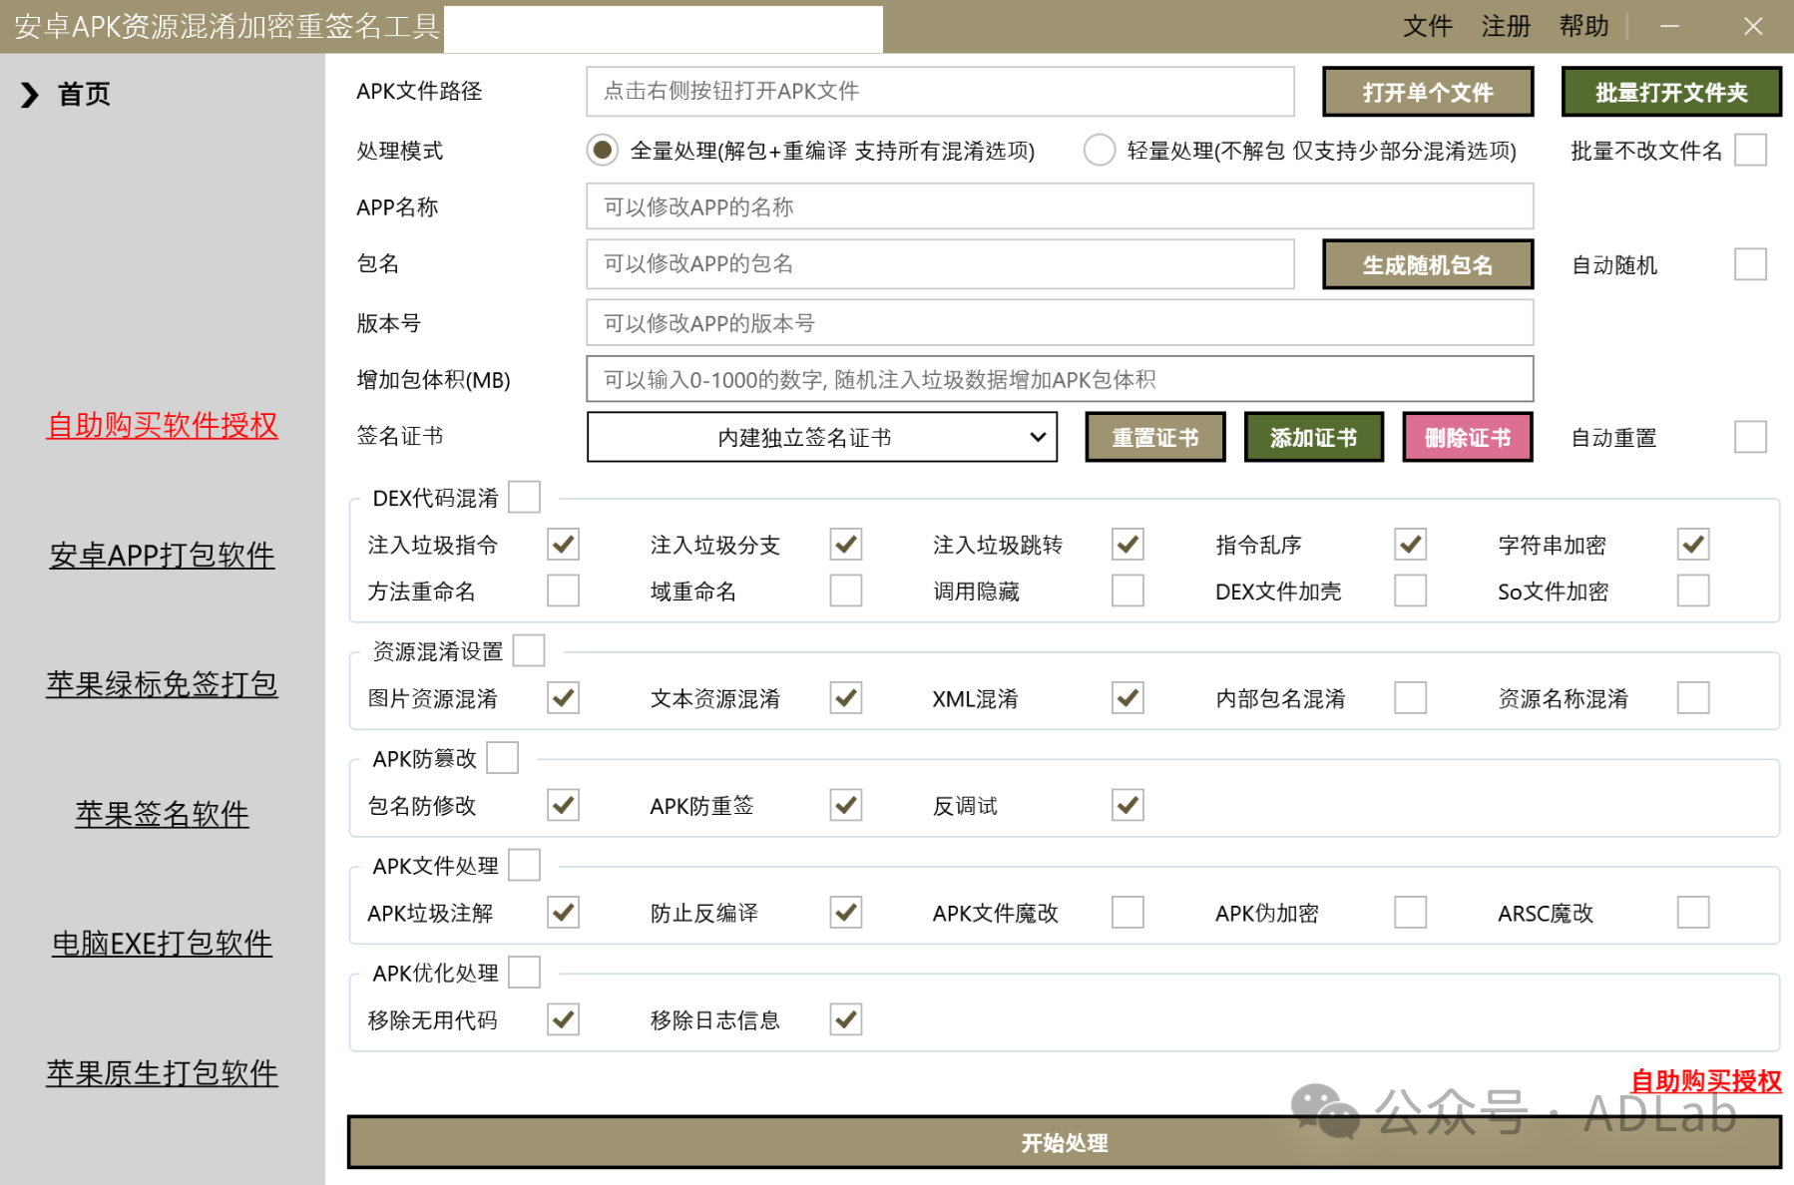Image resolution: width=1794 pixels, height=1185 pixels.
Task: Click the 打开单个文件 button
Action: pos(1427,91)
